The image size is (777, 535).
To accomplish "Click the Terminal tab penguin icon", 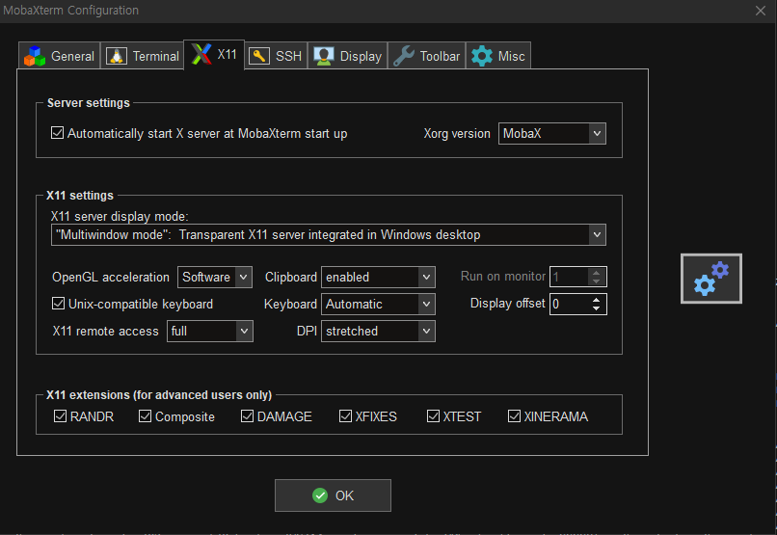I will click(117, 56).
